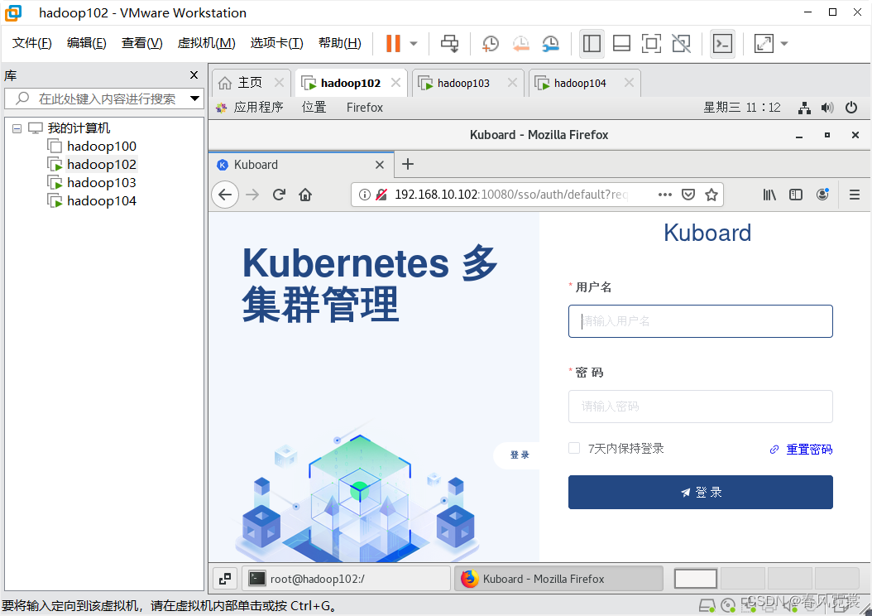Revert to previous snapshot icon
872x616 pixels.
coord(520,43)
